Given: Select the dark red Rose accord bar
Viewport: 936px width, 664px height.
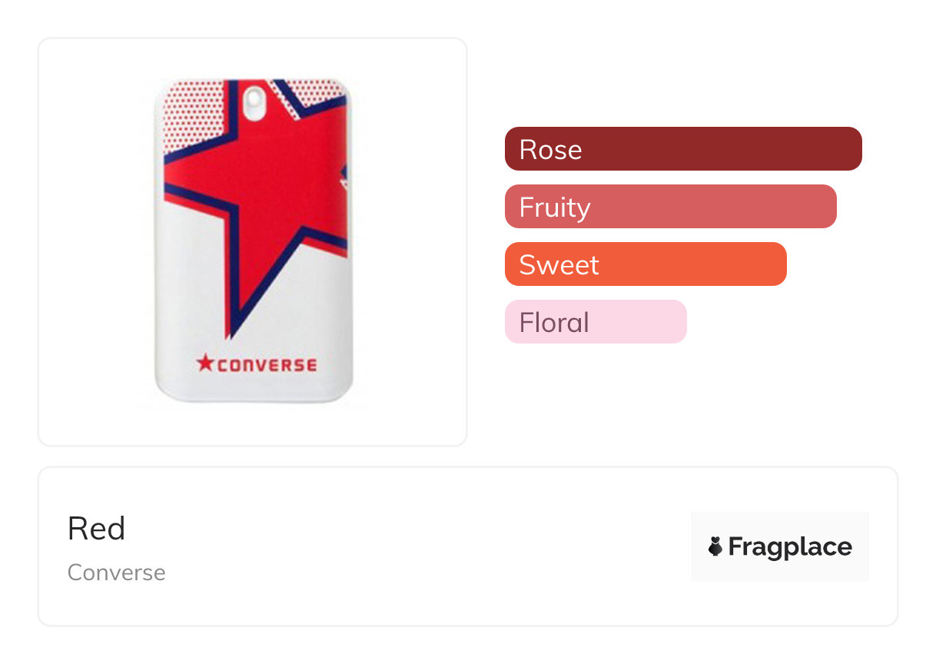Looking at the screenshot, I should coord(683,149).
